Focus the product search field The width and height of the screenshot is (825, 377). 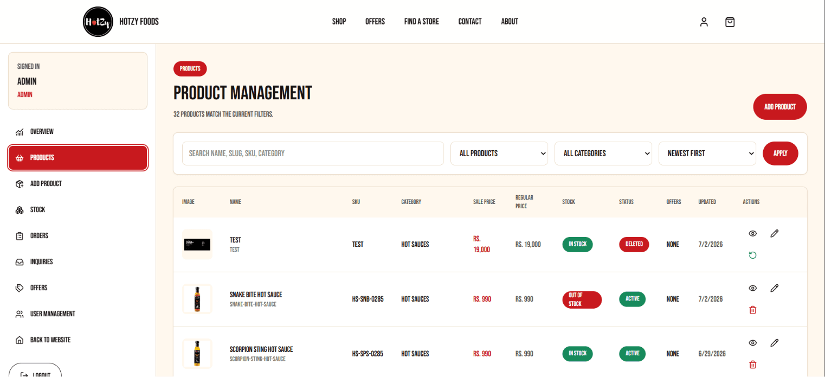pyautogui.click(x=313, y=154)
